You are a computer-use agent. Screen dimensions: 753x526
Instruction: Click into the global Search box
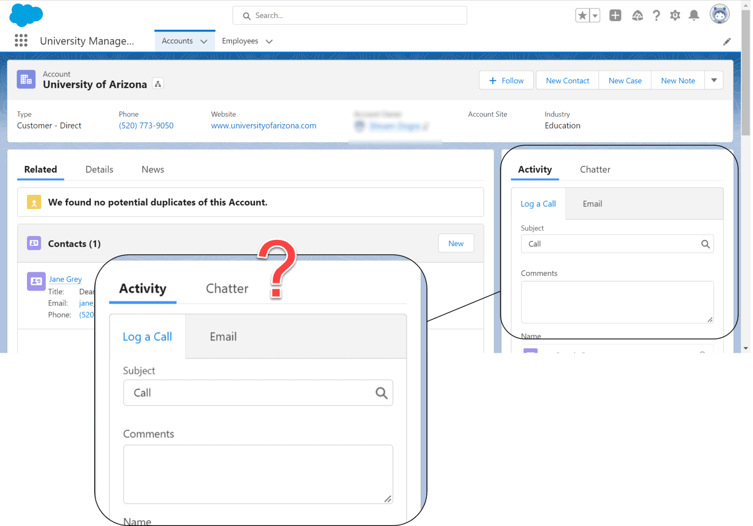pos(350,16)
